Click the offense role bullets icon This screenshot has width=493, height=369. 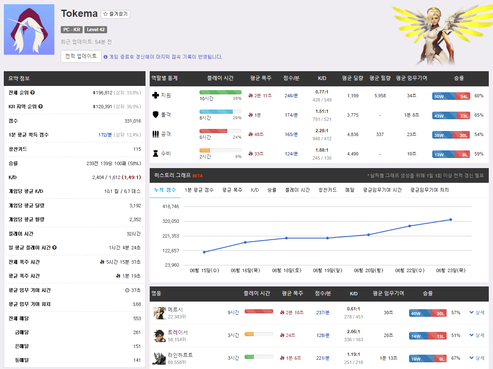[x=156, y=134]
